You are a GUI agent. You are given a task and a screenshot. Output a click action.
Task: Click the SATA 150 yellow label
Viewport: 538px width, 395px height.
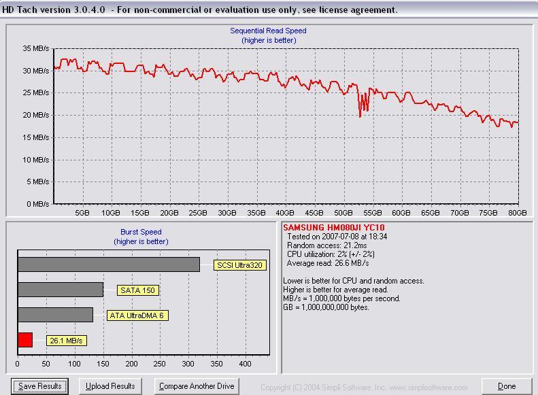click(137, 290)
